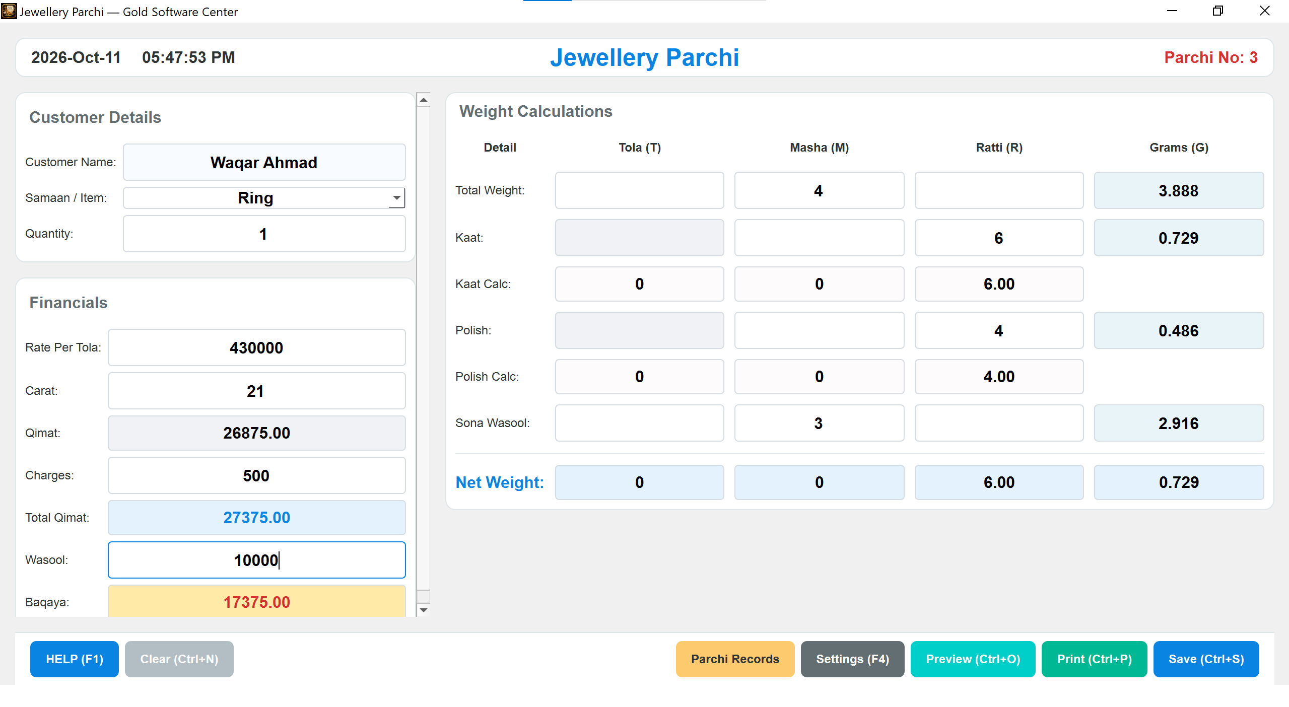Click the Rate Per Tola field

click(256, 347)
